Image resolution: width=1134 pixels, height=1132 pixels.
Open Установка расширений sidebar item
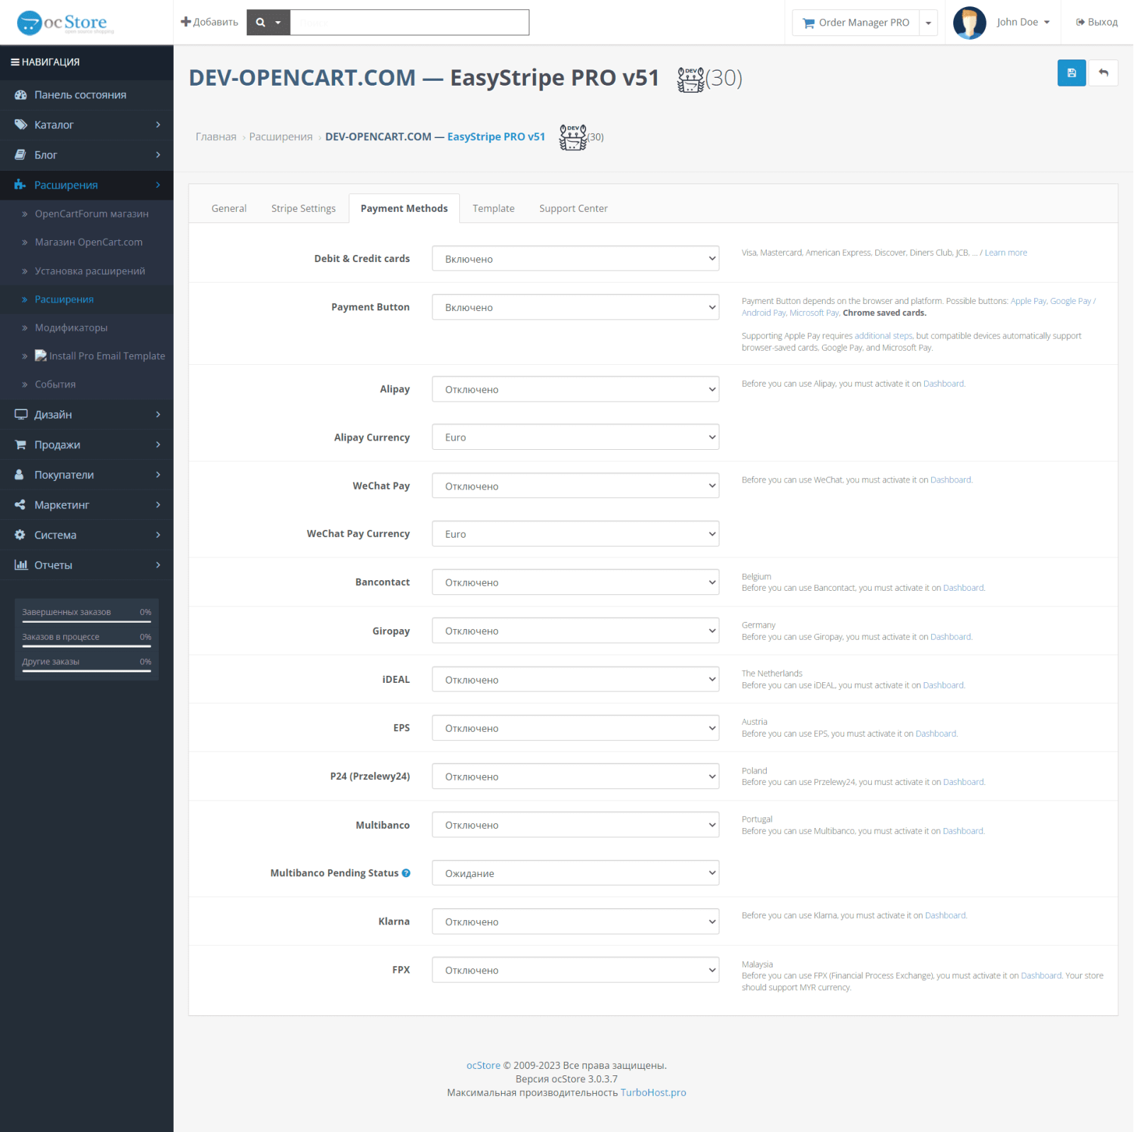(90, 271)
